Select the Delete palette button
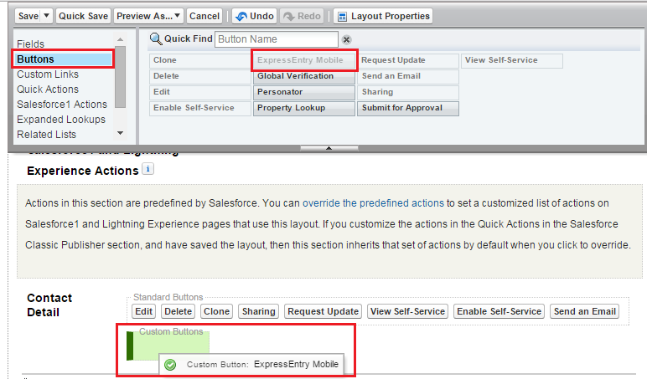The image size is (647, 379). click(199, 76)
